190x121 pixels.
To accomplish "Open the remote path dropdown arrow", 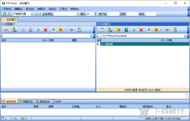I will (x=91, y=36).
